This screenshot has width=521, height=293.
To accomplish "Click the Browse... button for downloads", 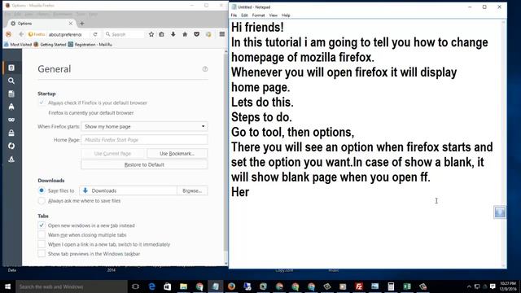I will point(192,190).
